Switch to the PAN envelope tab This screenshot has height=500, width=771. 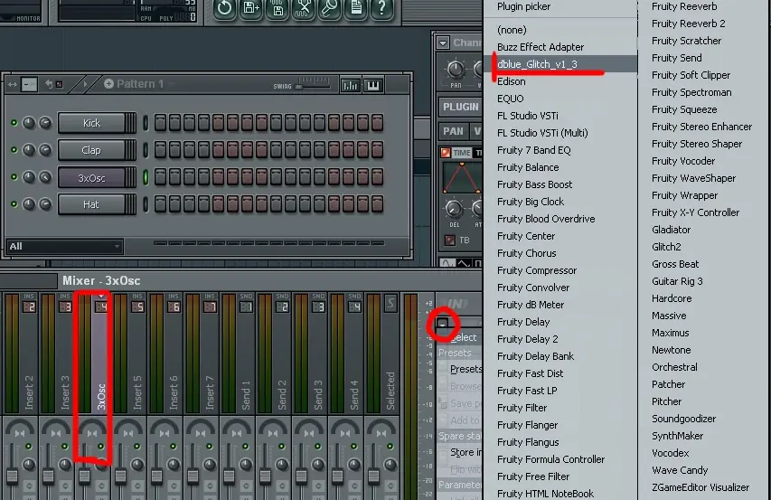[x=453, y=131]
